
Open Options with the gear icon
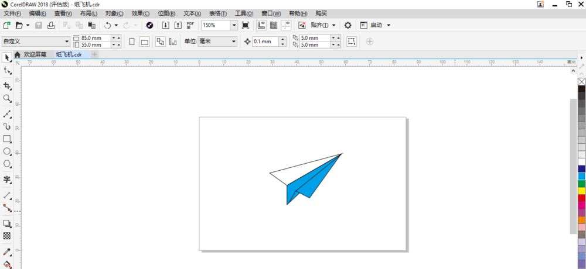[347, 25]
